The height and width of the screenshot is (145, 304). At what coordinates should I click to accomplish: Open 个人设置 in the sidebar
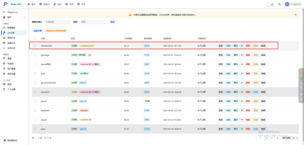point(11,89)
